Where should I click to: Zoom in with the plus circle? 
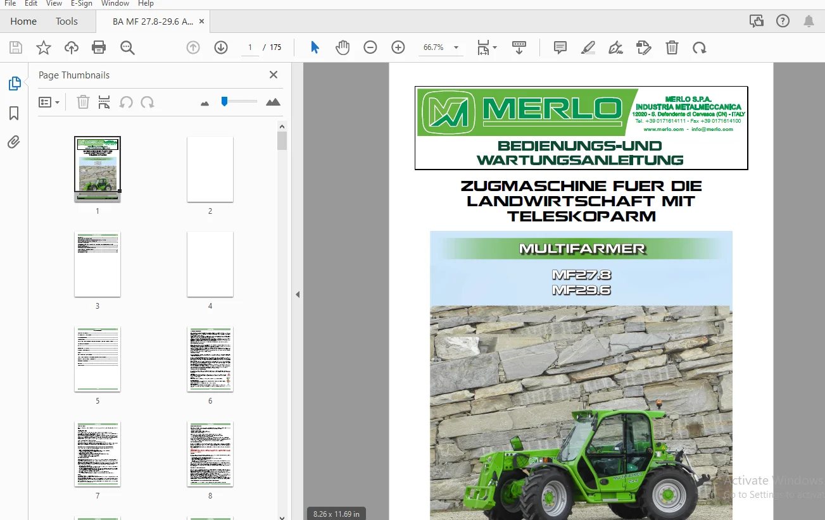click(398, 47)
